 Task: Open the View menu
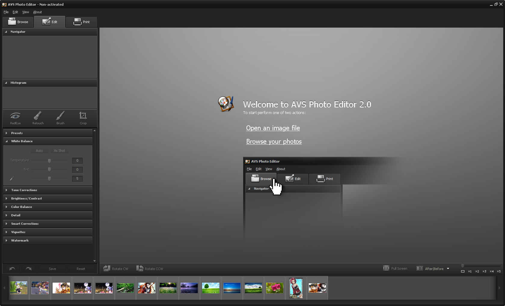click(x=26, y=12)
